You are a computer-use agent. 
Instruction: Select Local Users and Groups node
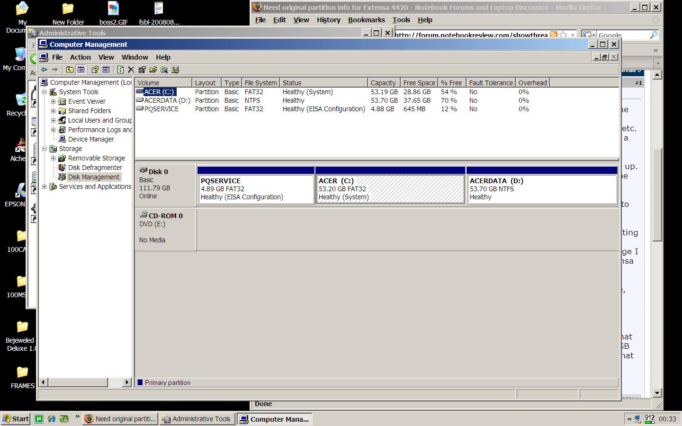pyautogui.click(x=99, y=120)
